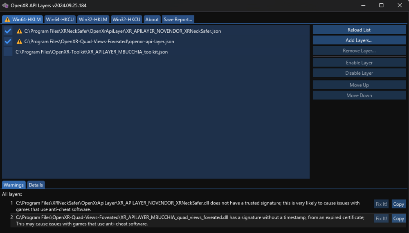Click the Enable Layer button
409x233 pixels.
[359, 62]
